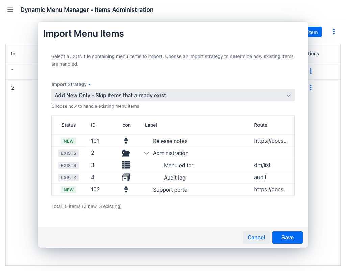The height and width of the screenshot is (271, 346).
Task: Click the 'Choose how to handle' helper text
Action: point(95,106)
